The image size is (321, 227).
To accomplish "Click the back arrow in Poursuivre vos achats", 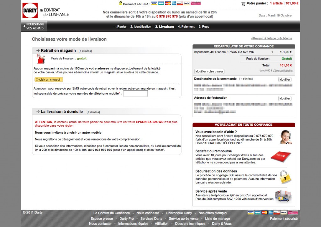I will click(x=24, y=26).
